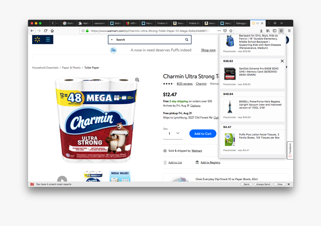Image resolution: width=321 pixels, height=226 pixels.
Task: Switch to the Debugging tab
Action: (x=242, y=23)
